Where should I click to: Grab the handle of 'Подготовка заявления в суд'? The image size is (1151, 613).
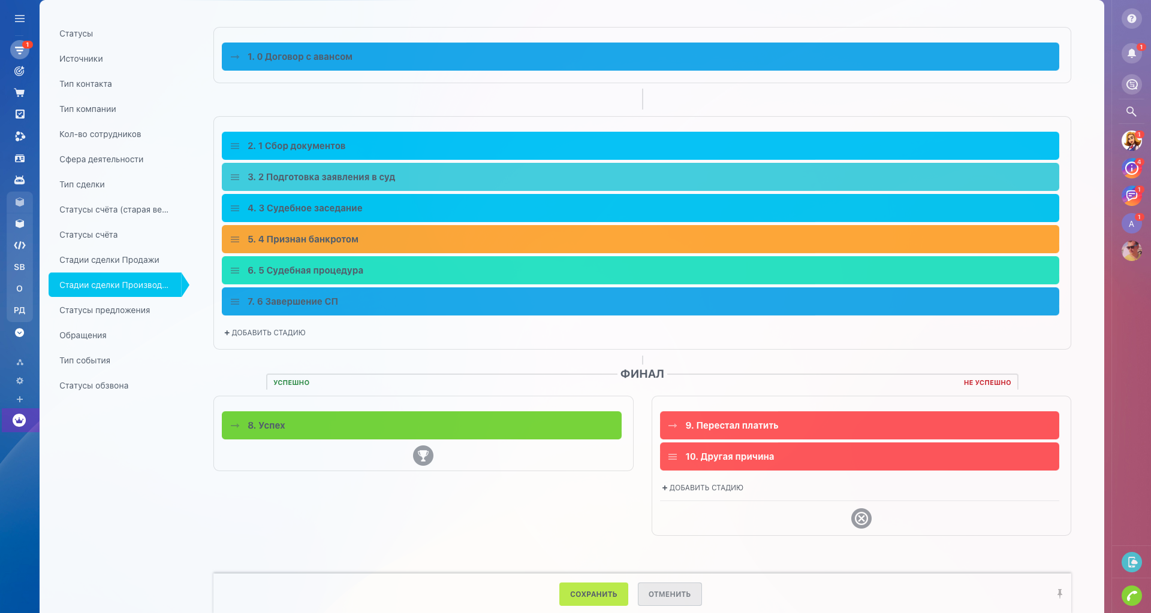coord(235,177)
